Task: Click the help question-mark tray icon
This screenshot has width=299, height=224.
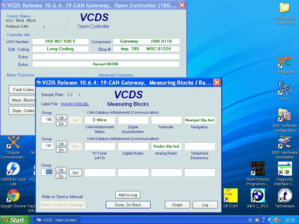Action: pos(257,220)
